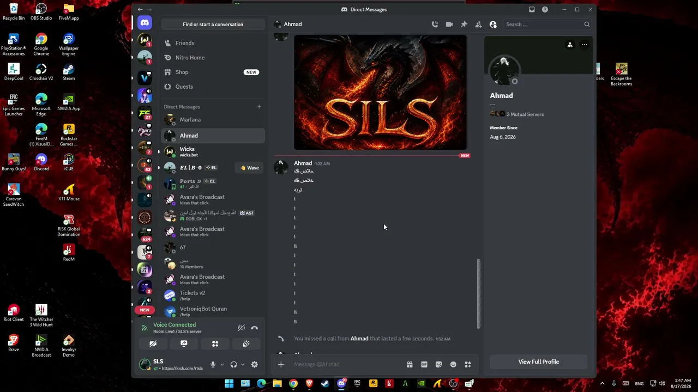Create a new DM with plus icon
This screenshot has width=698, height=392.
pos(259,107)
